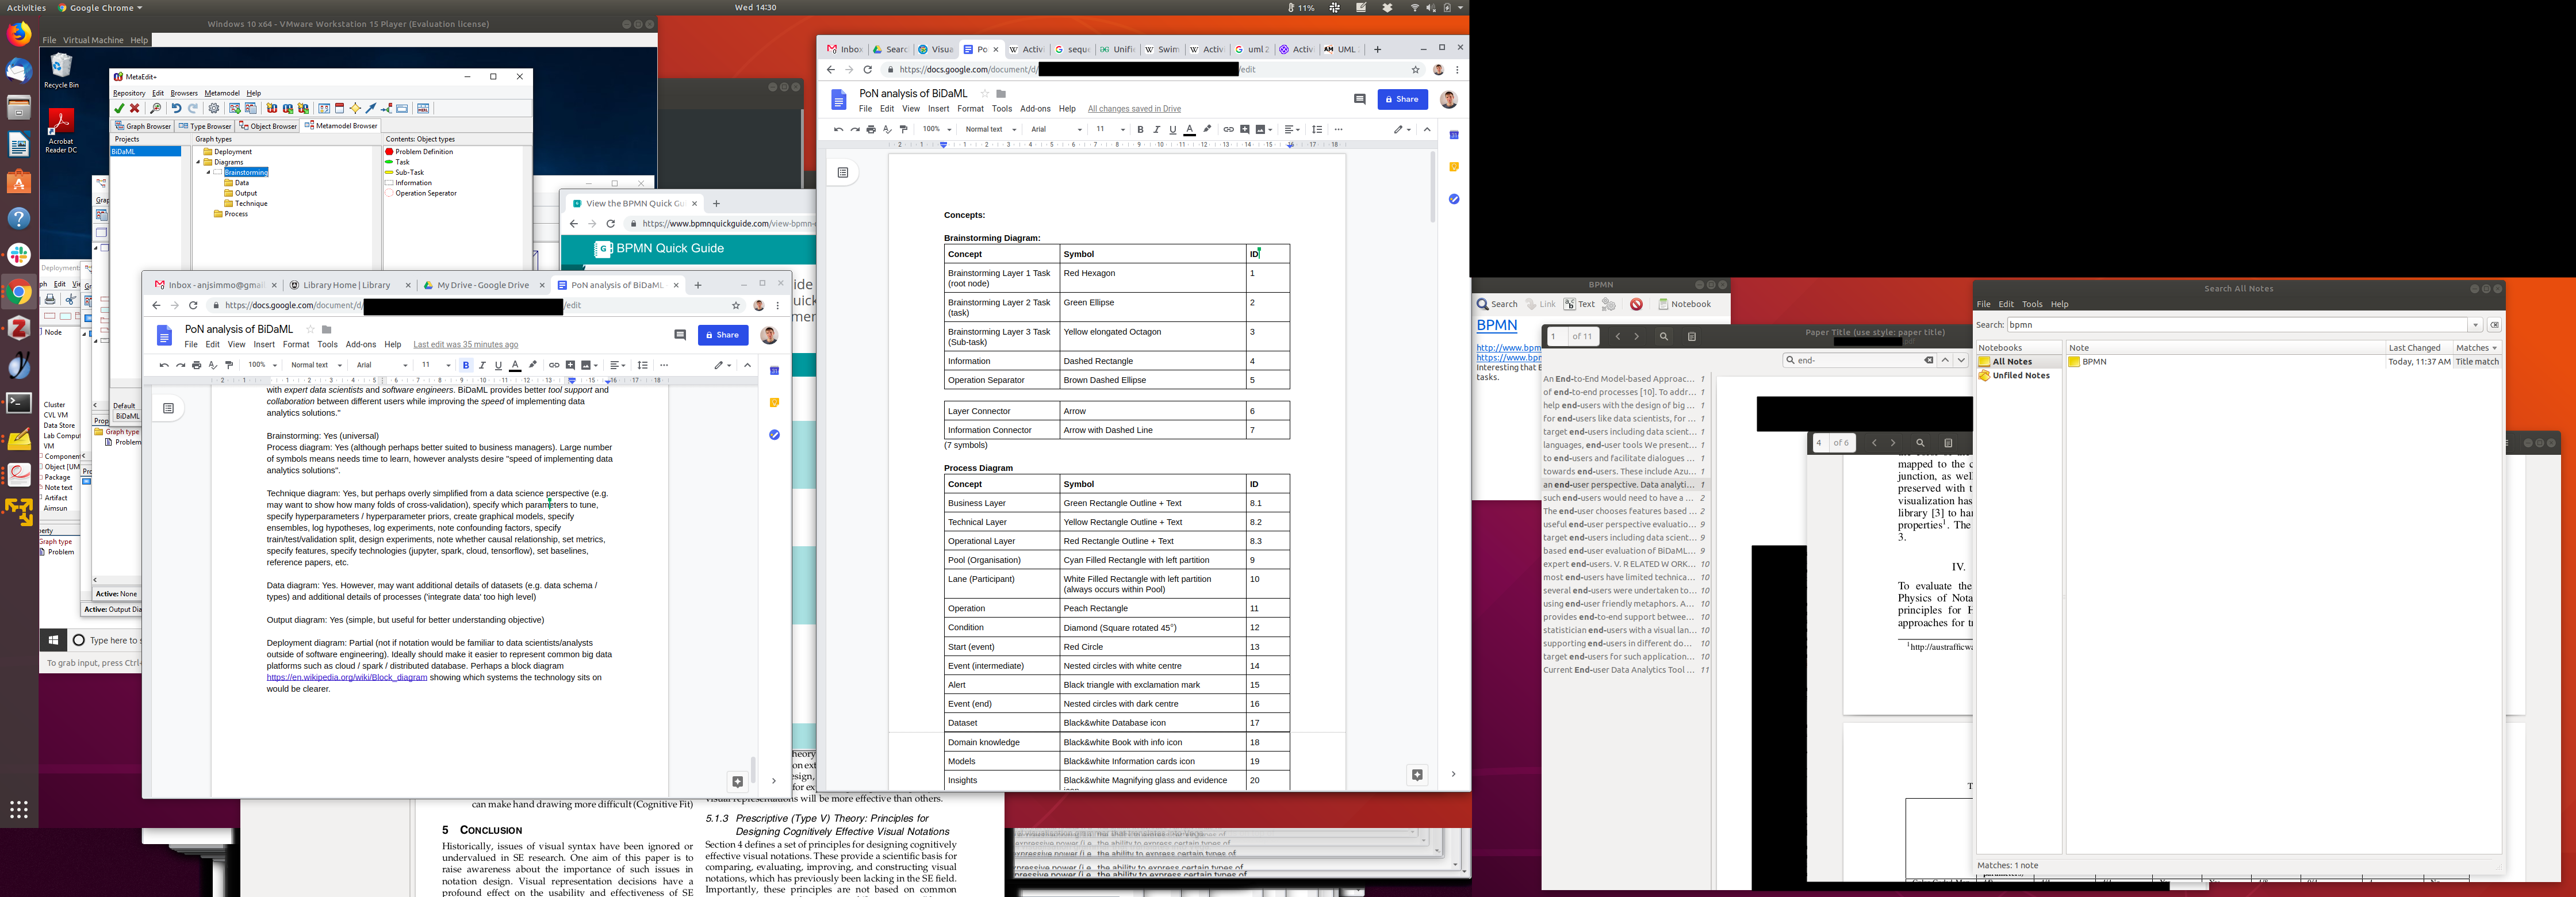The width and height of the screenshot is (2576, 897).
Task: Open comment history icon next to right Share button
Action: 1359,99
